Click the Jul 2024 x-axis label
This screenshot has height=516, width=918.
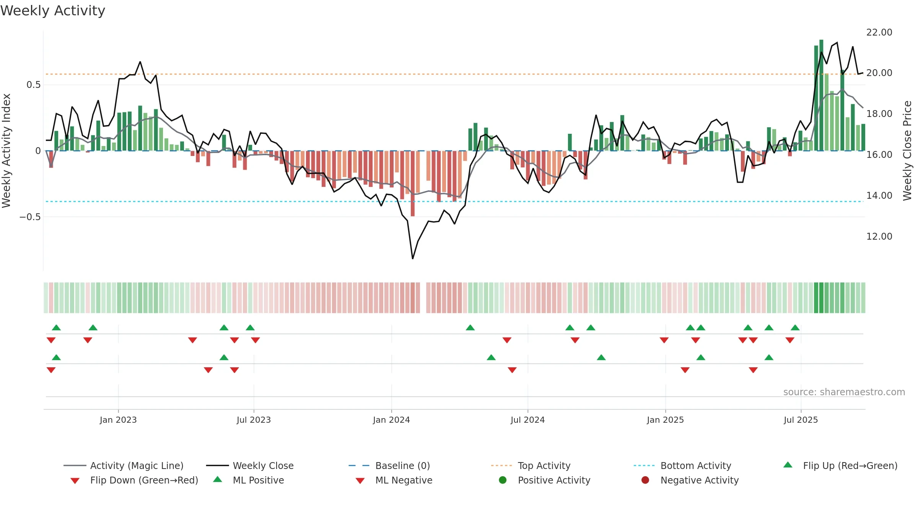tap(527, 420)
